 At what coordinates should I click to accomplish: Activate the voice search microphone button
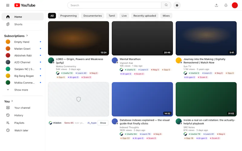point(177,5)
